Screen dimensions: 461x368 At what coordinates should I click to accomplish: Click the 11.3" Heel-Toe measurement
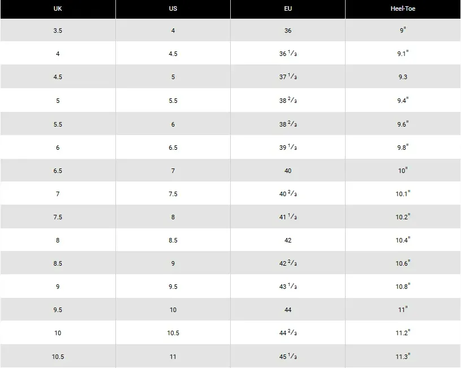click(403, 357)
